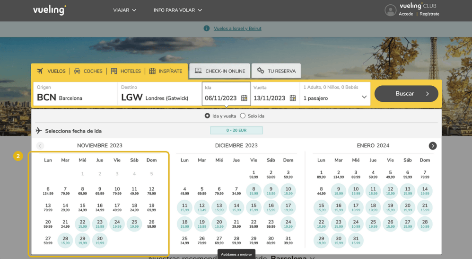472x259 pixels.
Task: Select December 7 priced 34,99
Action: 236,191
